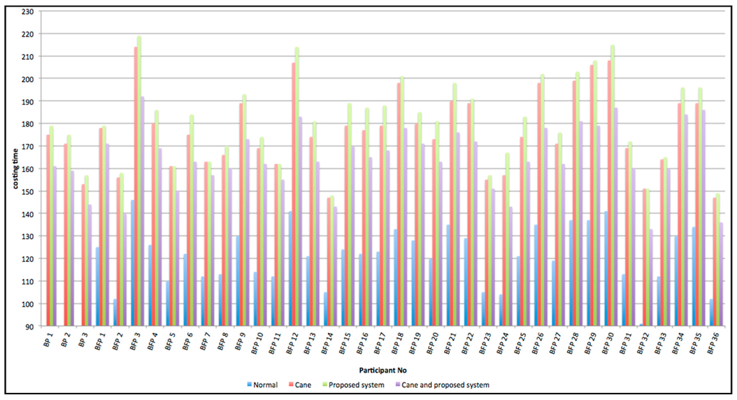The width and height of the screenshot is (737, 400).
Task: Click the 160 y-axis tick label
Action: 28,169
